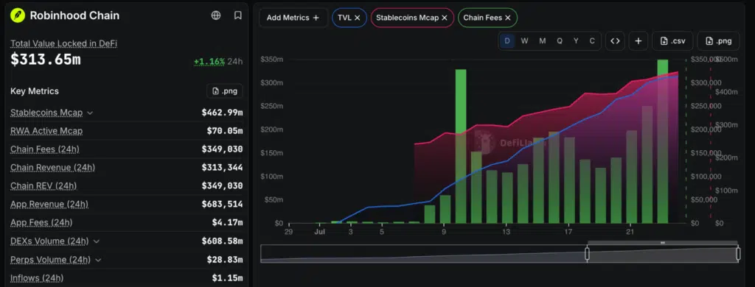Open the embed code icon
Screen dimensions: 755x287
[615, 41]
